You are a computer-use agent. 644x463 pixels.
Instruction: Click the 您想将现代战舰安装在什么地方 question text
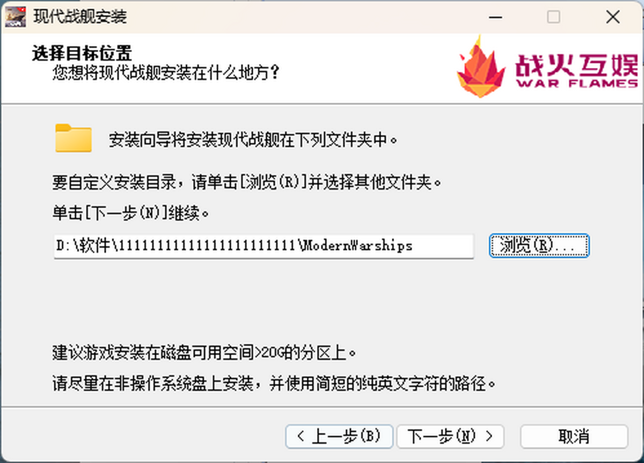166,72
